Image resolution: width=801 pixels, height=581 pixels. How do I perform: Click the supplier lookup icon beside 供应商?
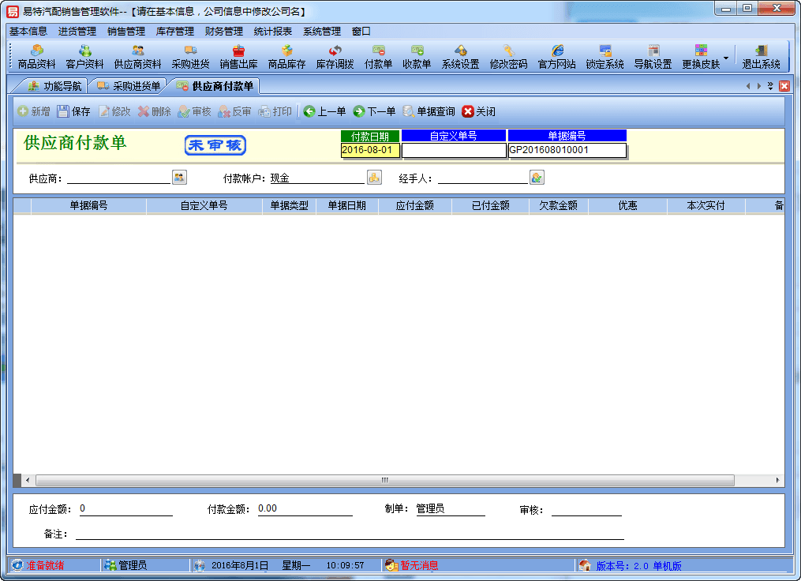[179, 178]
